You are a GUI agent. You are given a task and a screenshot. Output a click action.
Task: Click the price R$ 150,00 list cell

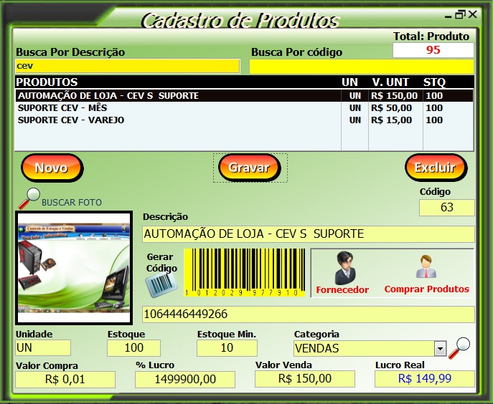coord(394,96)
